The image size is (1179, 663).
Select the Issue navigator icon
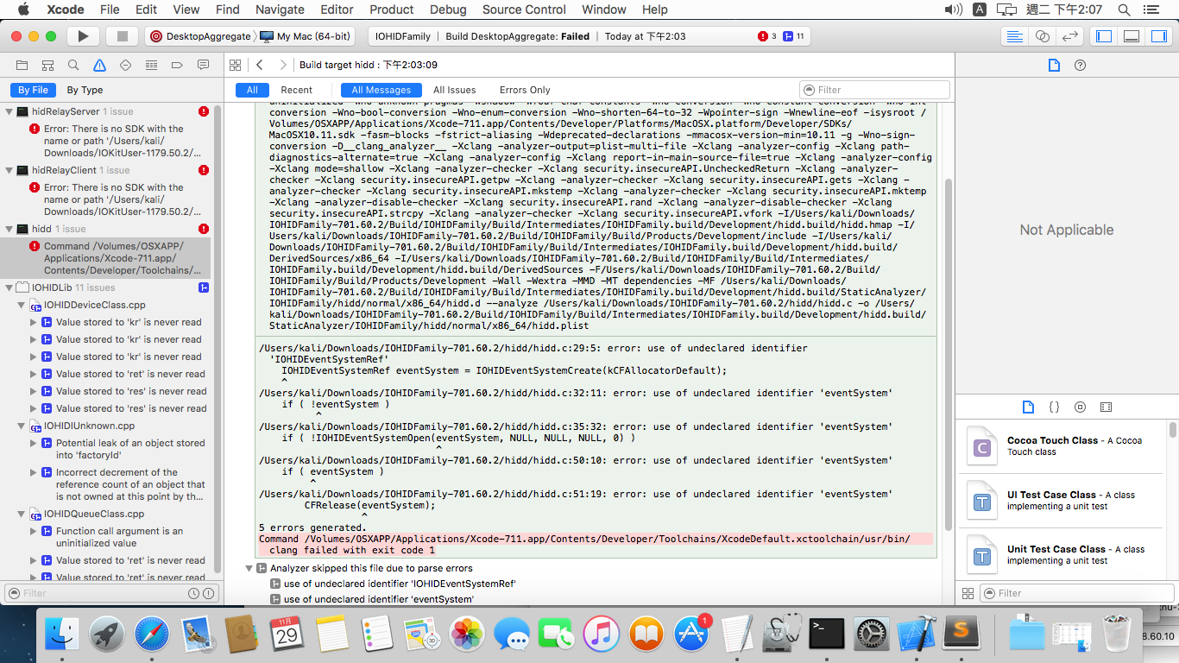[99, 65]
